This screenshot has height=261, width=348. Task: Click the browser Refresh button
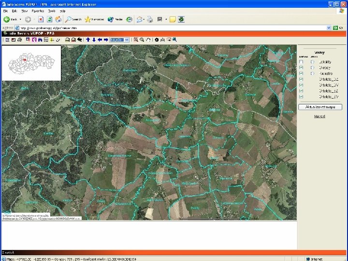pos(49,19)
